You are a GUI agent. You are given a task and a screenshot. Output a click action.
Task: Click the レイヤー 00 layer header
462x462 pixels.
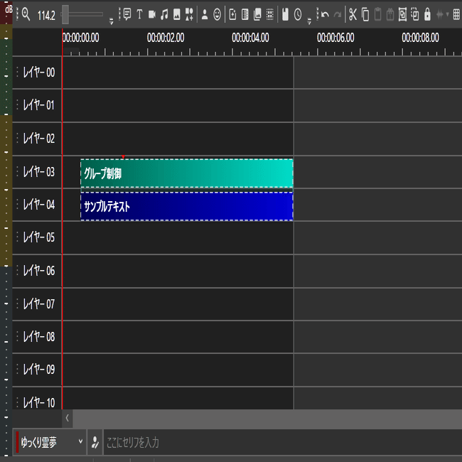click(37, 72)
